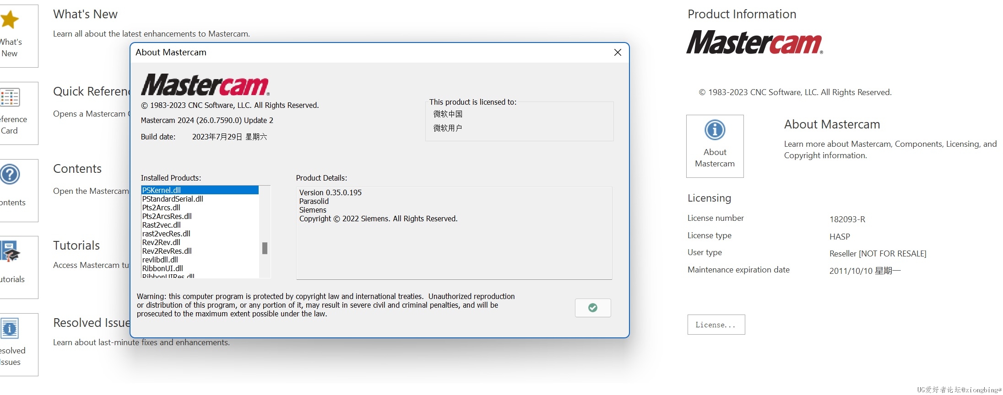Image resolution: width=1003 pixels, height=395 pixels.
Task: Click the Mastercam 2024 Update 2 version text
Action: click(x=207, y=120)
